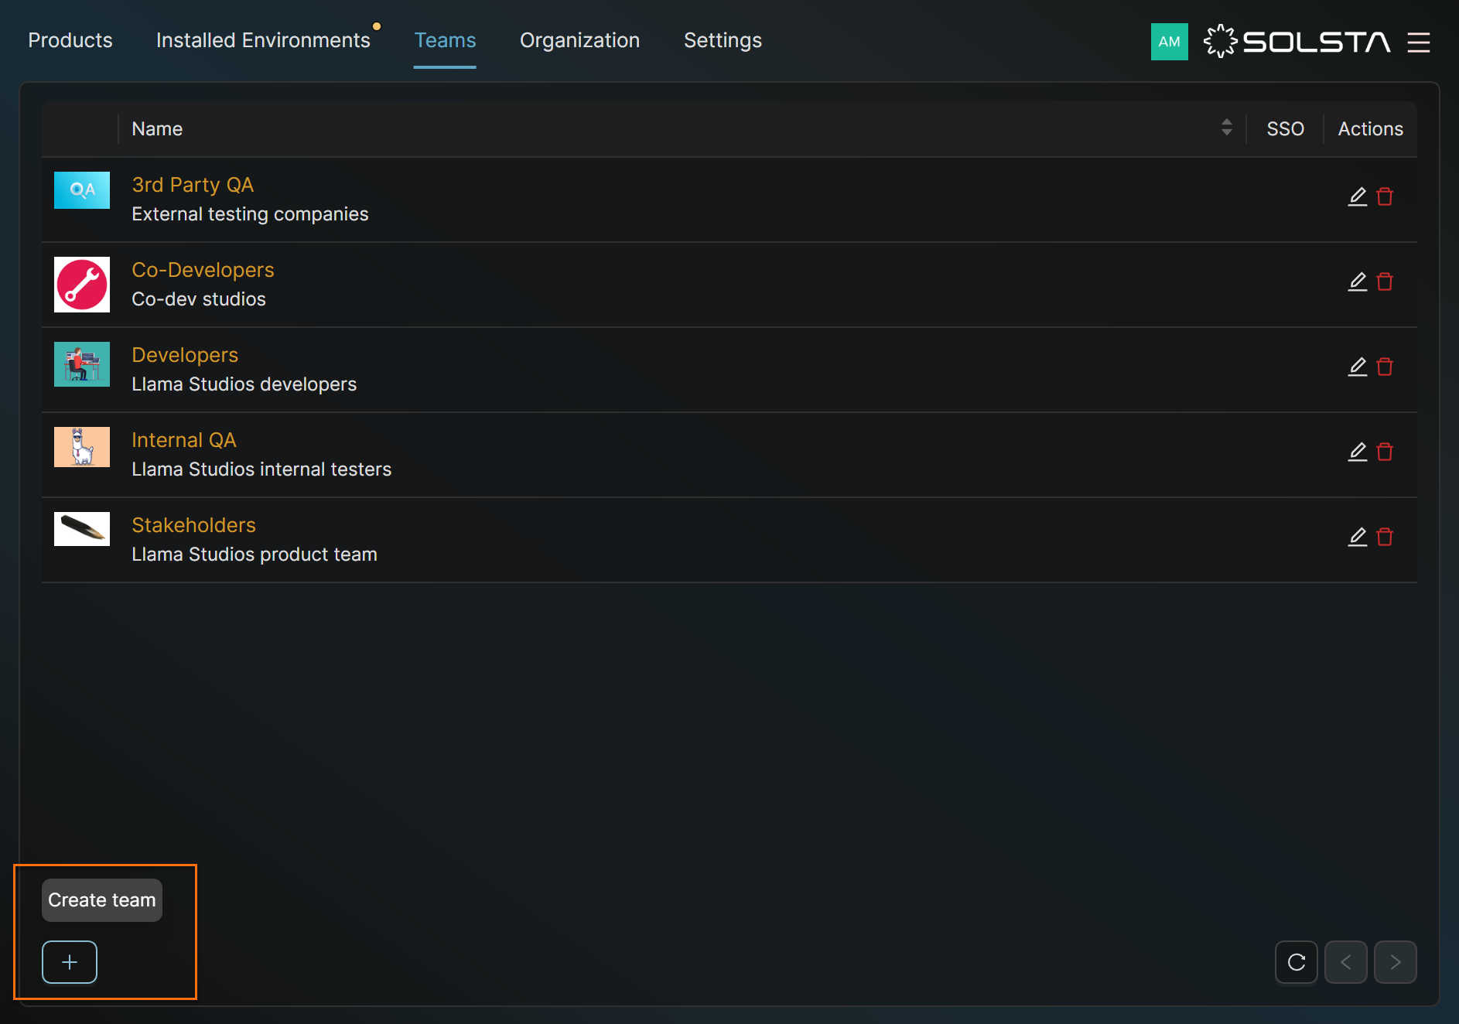Open the Co-Developers team link
1459x1024 pixels.
pyautogui.click(x=203, y=270)
